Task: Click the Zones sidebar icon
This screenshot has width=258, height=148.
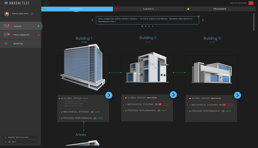Action: [x=6, y=26]
